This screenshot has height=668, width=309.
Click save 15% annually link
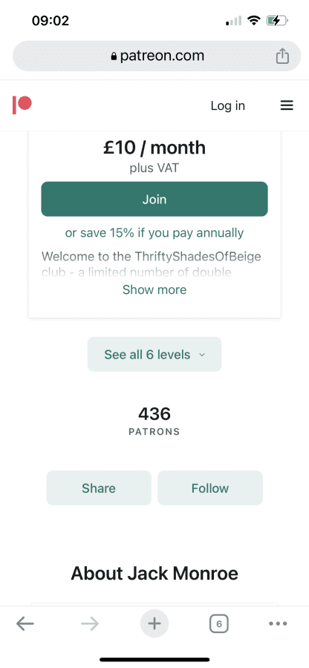(154, 233)
